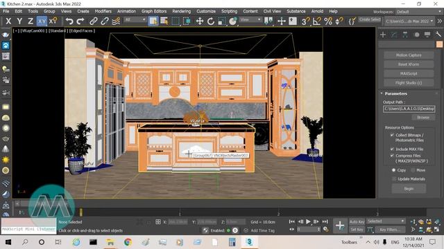Click the MAXScript utility button
444x249 pixels.
[x=409, y=74]
